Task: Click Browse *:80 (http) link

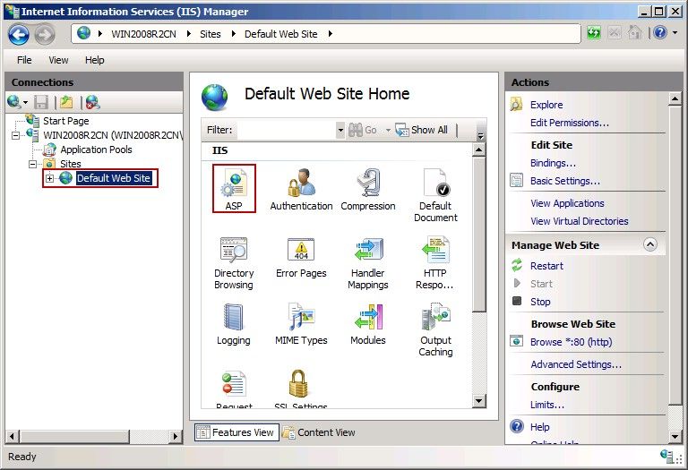Action: click(x=571, y=342)
